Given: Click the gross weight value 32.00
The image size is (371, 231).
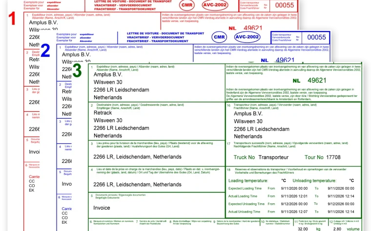Looking at the screenshot, I should coord(303,229).
